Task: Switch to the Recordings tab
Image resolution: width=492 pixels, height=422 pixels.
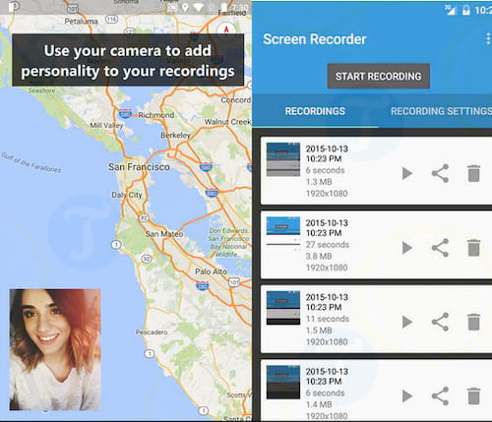Action: pyautogui.click(x=315, y=111)
